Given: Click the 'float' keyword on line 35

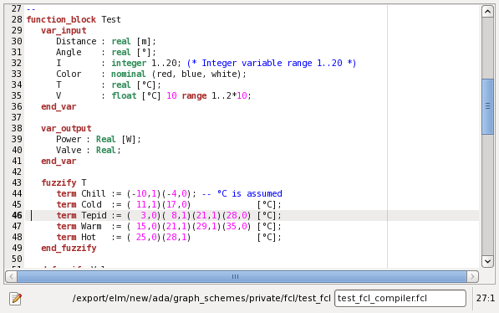Looking at the screenshot, I should pos(124,95).
